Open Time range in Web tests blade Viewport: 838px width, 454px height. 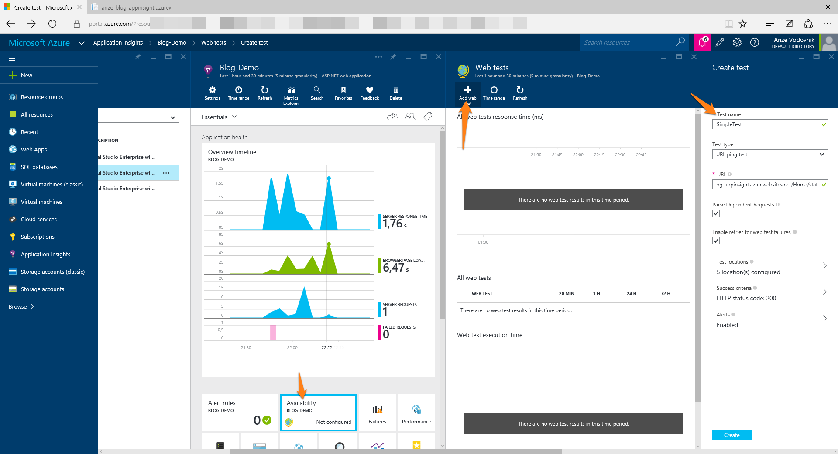[494, 93]
